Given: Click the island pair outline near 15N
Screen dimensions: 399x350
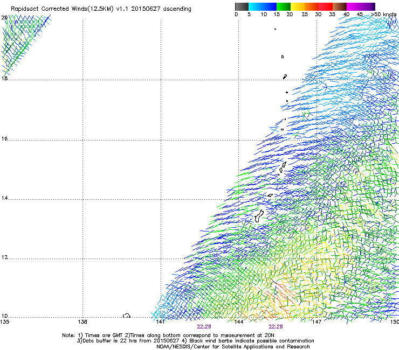Looking at the screenshot, I should (283, 167).
